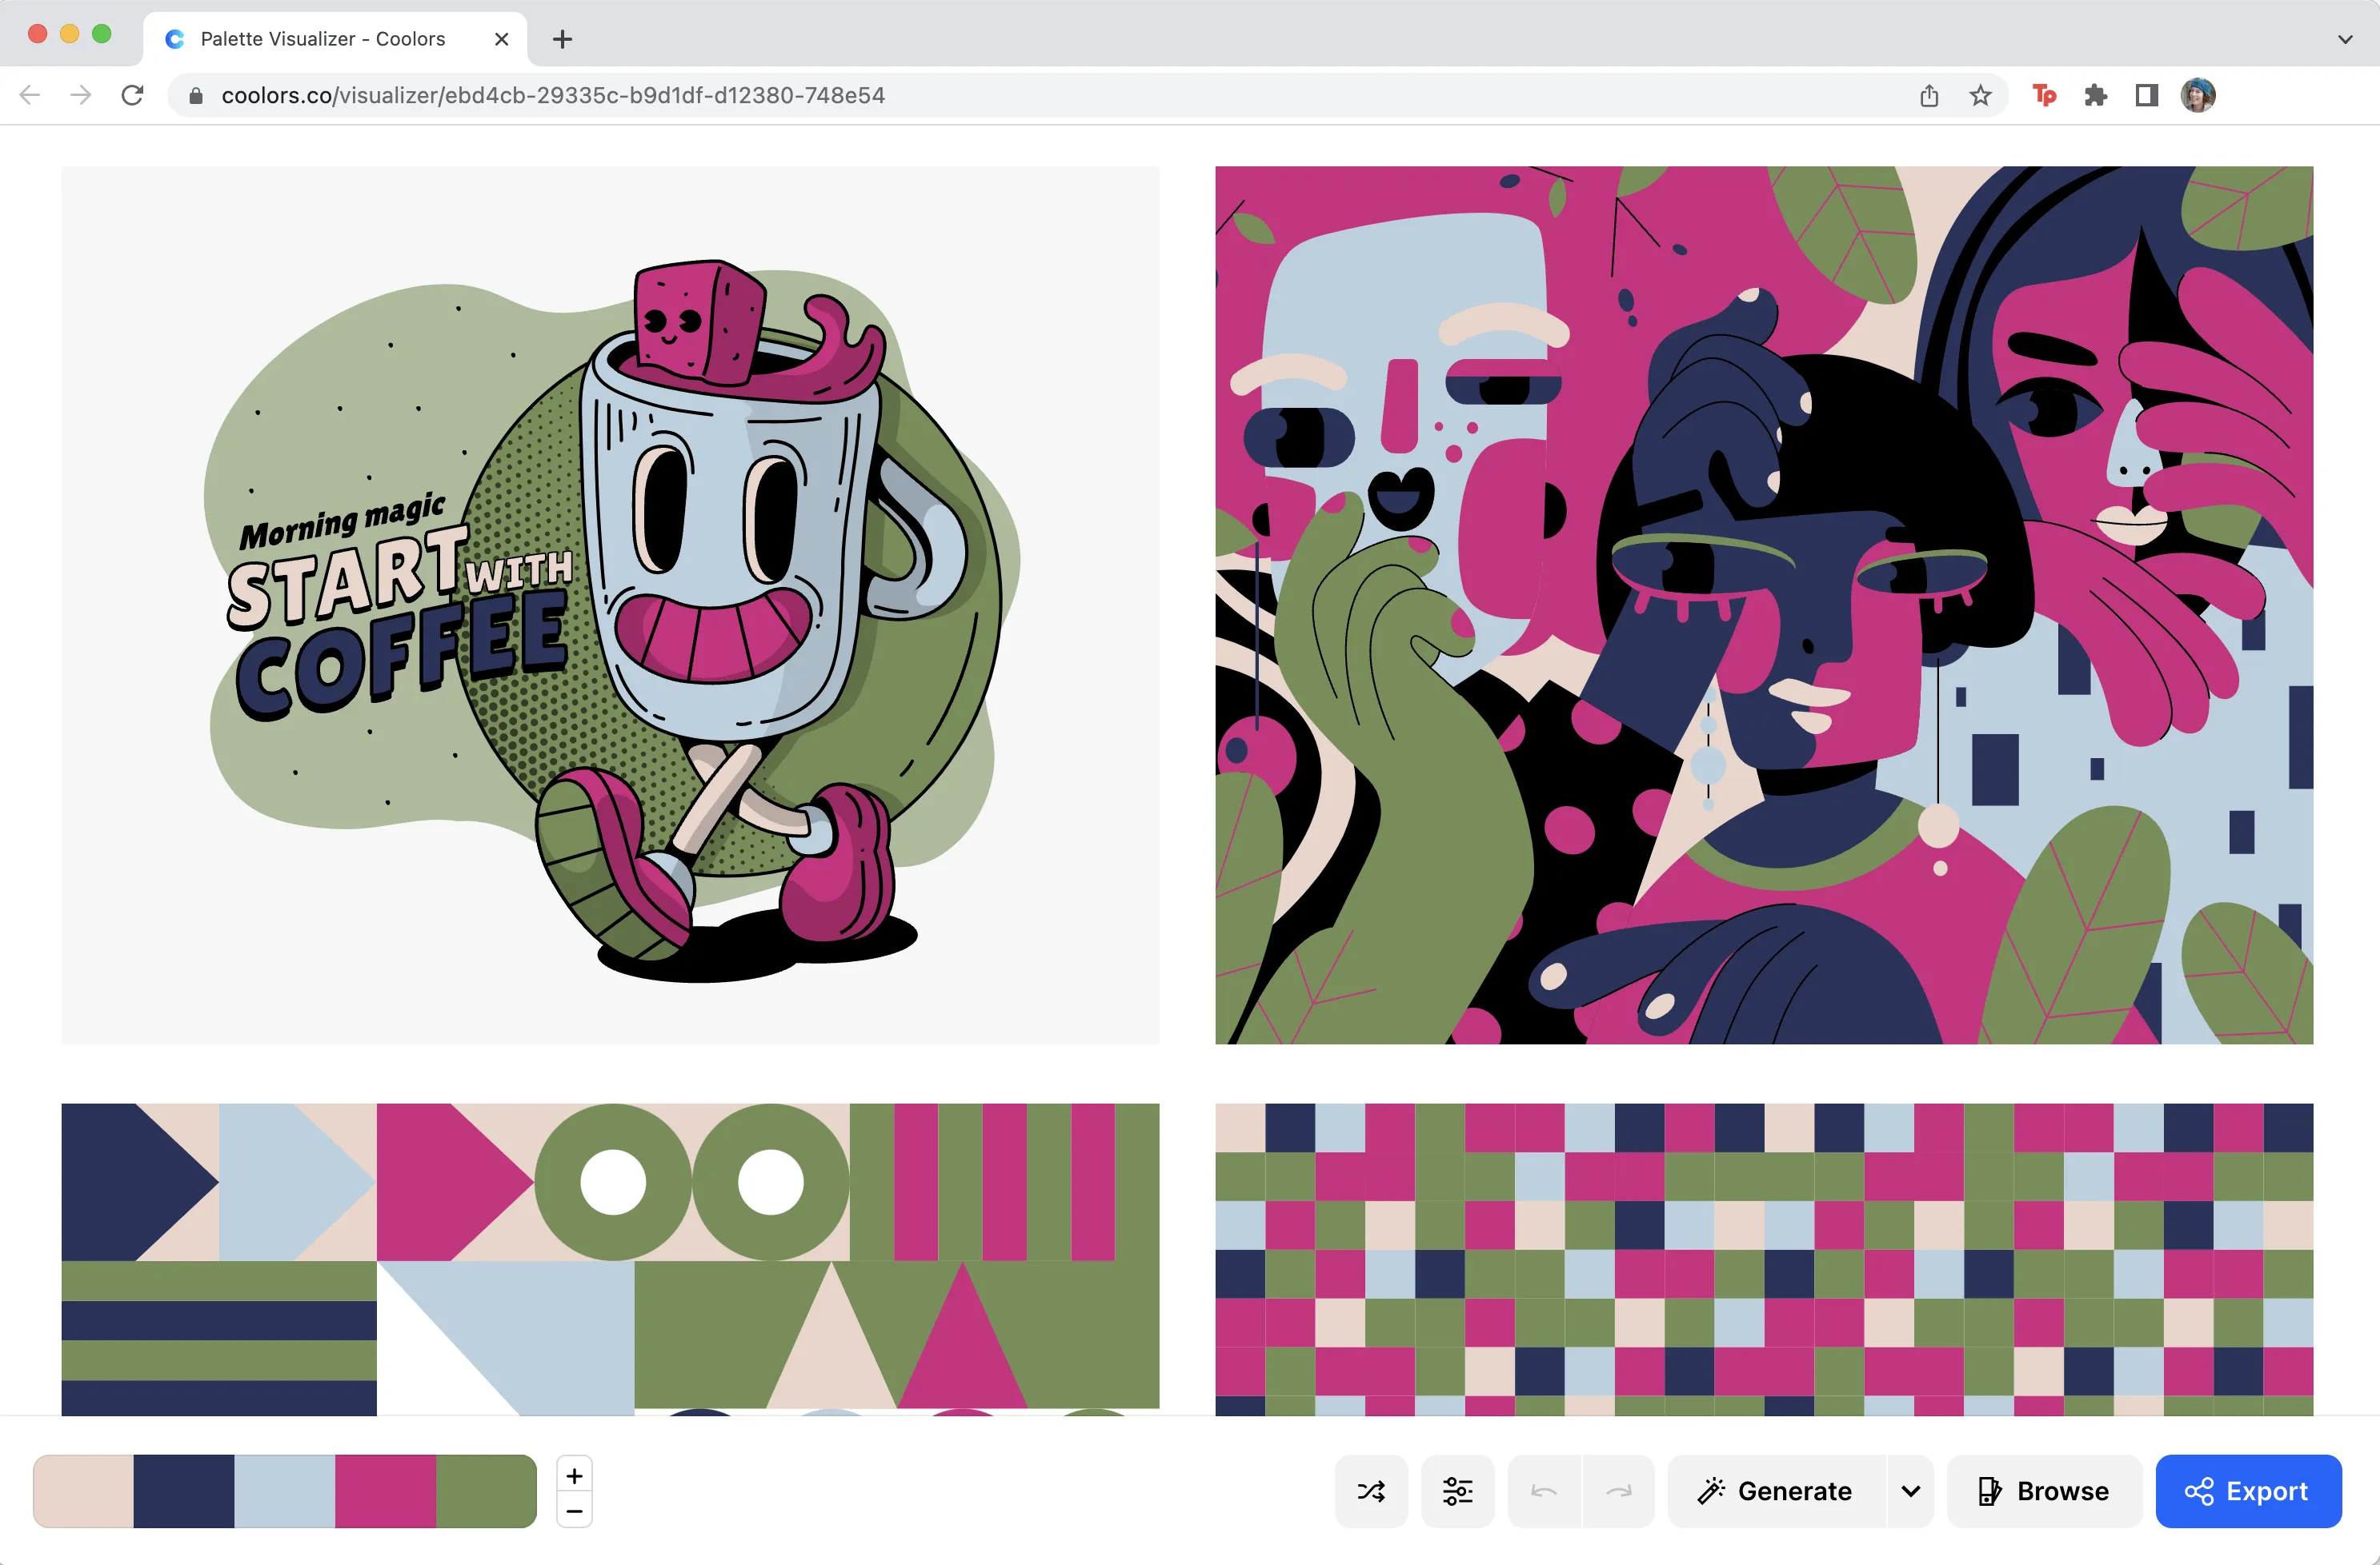The height and width of the screenshot is (1565, 2380).
Task: Click the Tp extension icon
Action: [x=2044, y=95]
